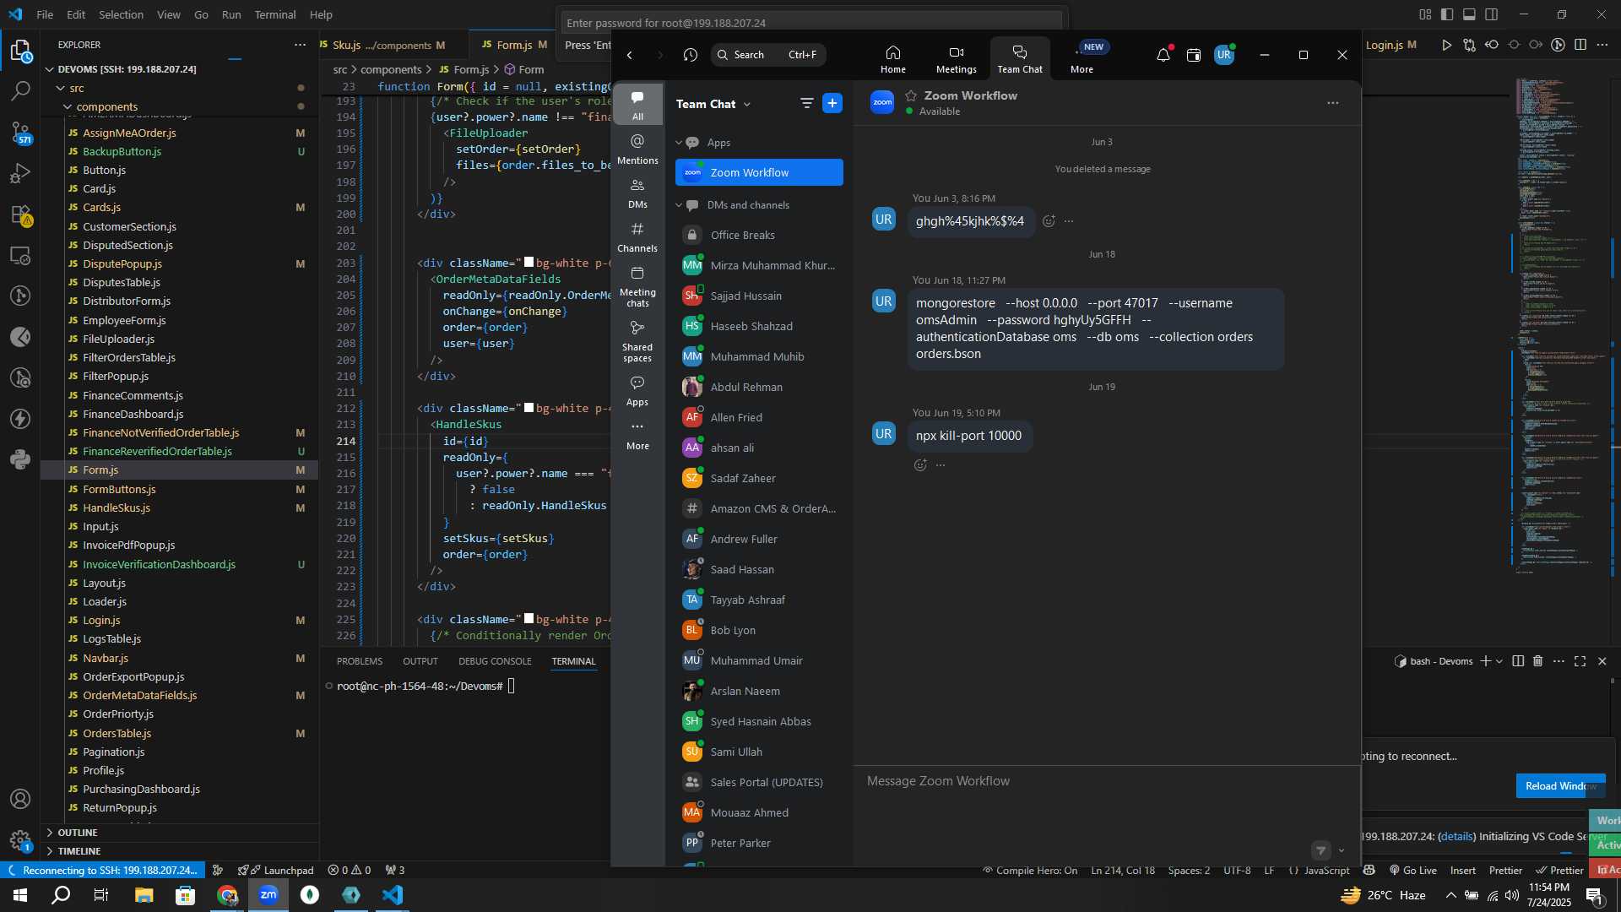Open Zoom Workflow chat in list
1621x912 pixels.
759,172
